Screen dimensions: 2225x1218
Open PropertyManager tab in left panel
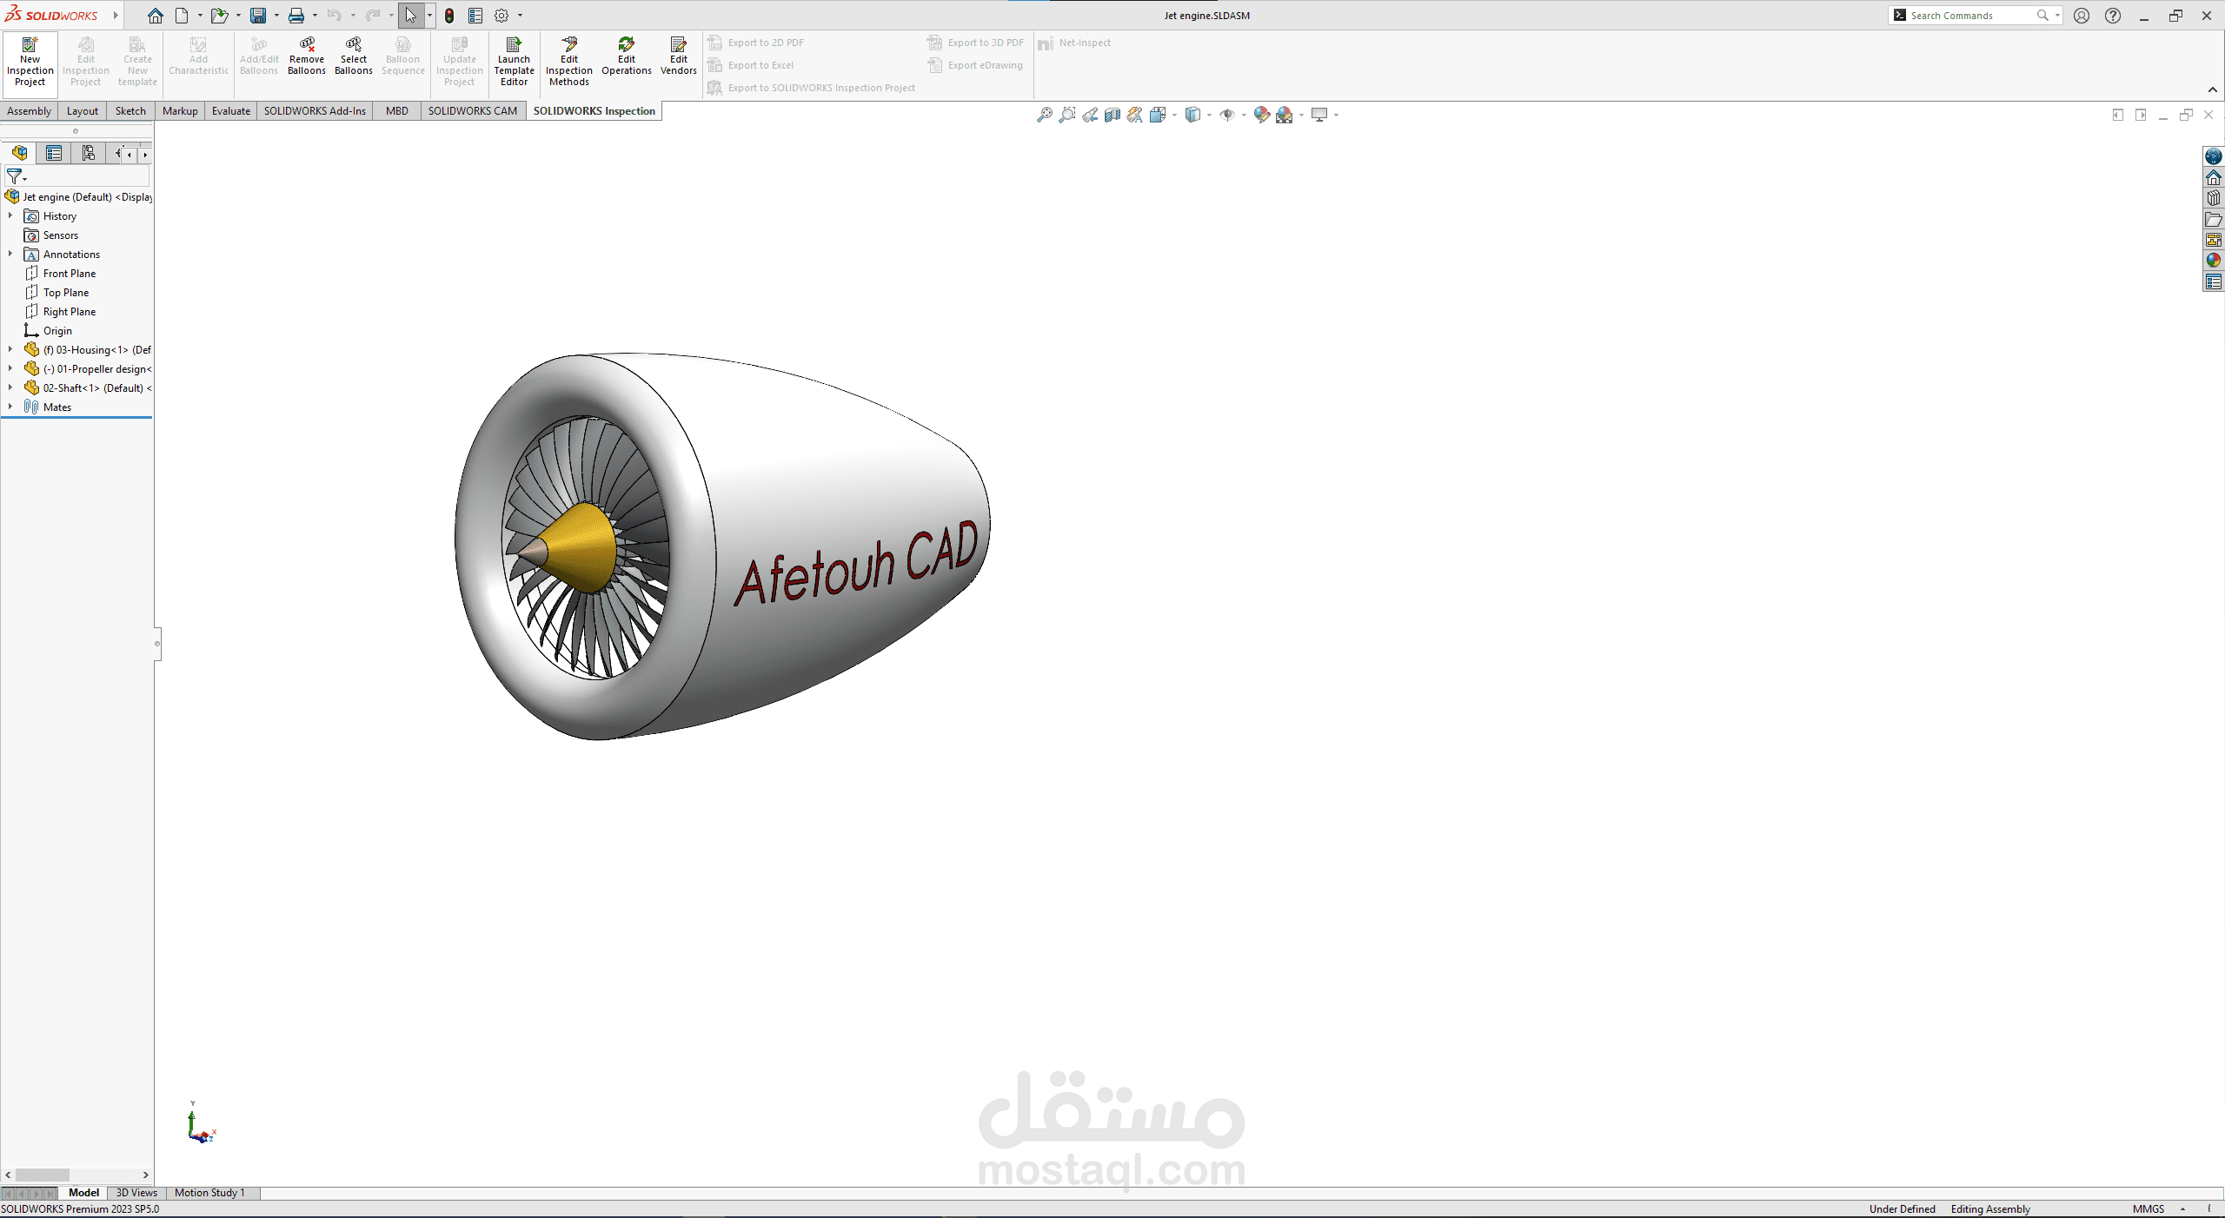pyautogui.click(x=54, y=154)
